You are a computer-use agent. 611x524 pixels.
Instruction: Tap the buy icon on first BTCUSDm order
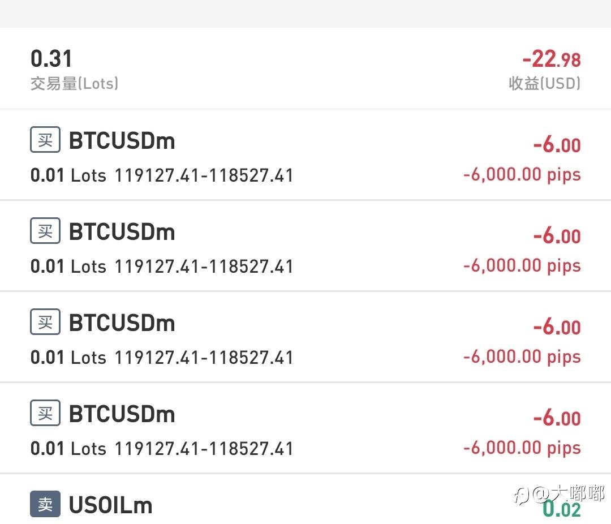(x=45, y=140)
